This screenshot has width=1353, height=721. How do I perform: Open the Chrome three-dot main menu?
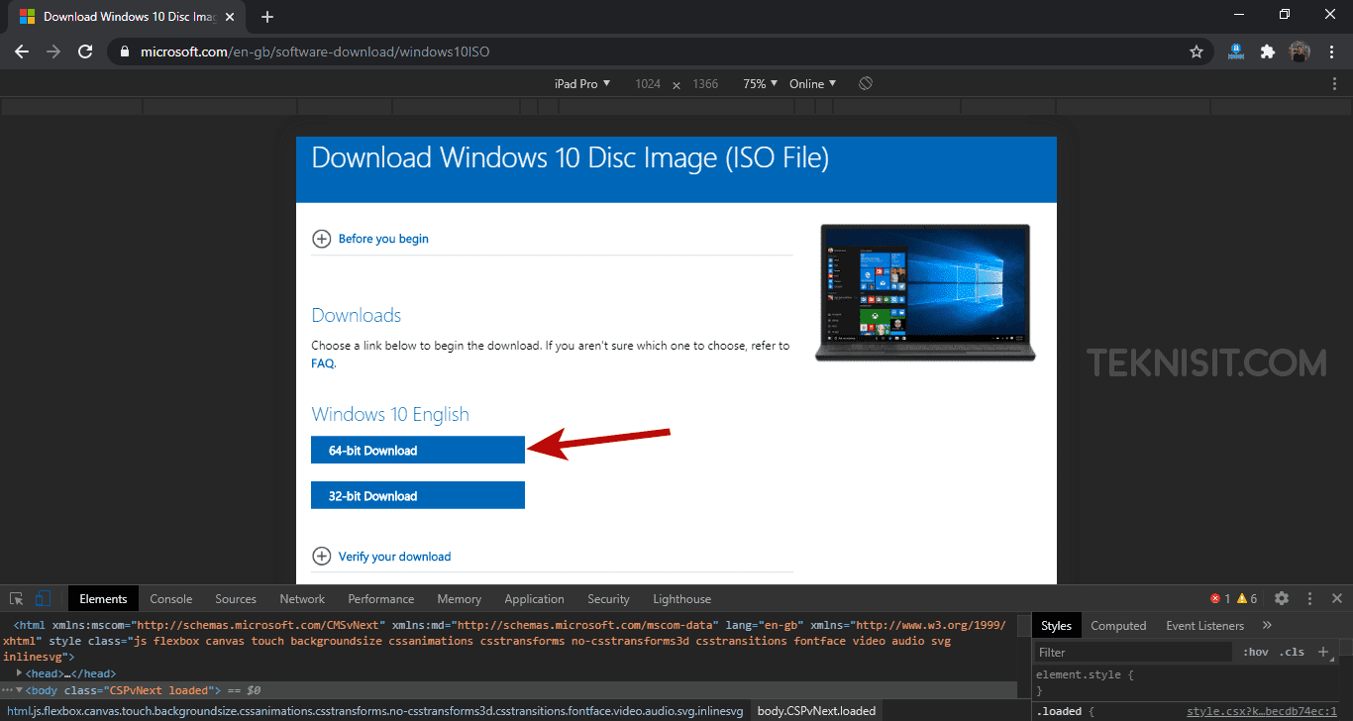[1331, 51]
